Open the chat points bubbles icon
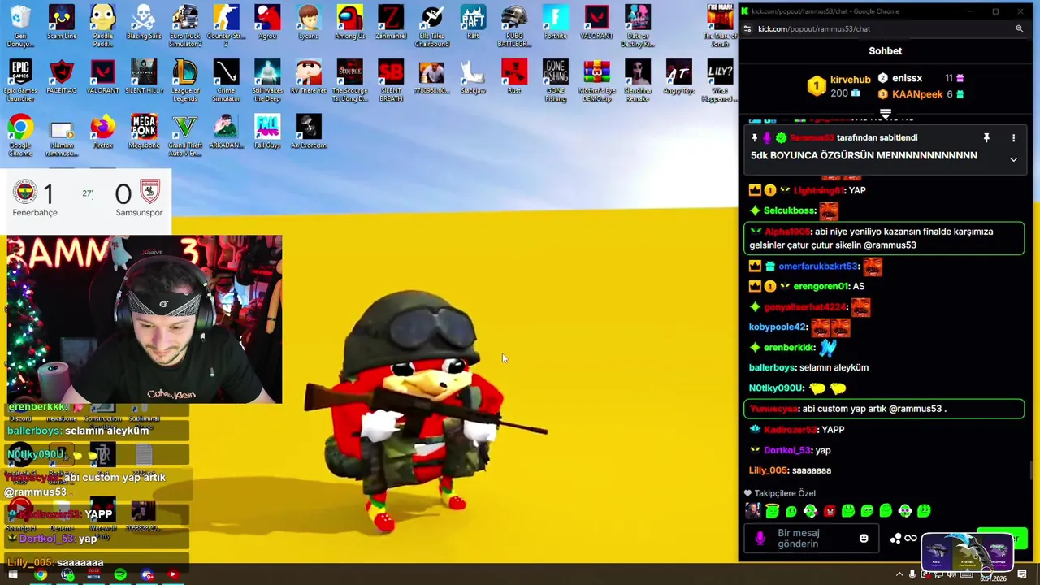 point(895,538)
